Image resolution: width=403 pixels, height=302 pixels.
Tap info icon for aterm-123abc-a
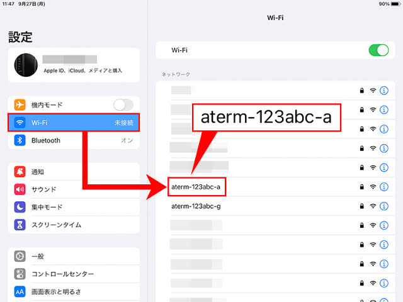tap(385, 187)
